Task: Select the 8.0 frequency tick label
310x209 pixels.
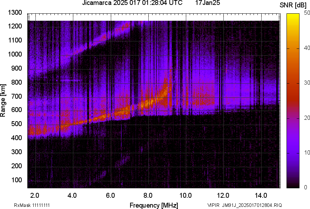Action: point(148,195)
